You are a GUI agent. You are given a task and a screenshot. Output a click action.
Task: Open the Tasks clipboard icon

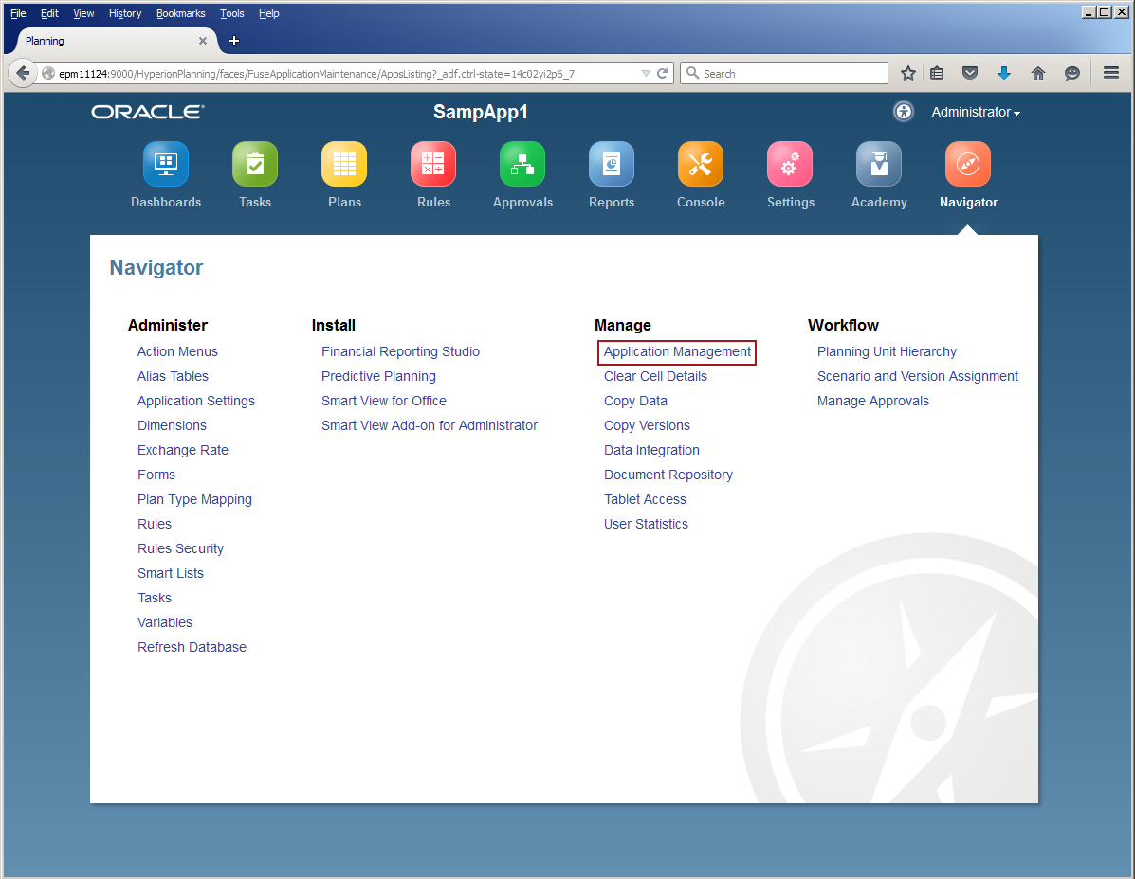coord(255,164)
